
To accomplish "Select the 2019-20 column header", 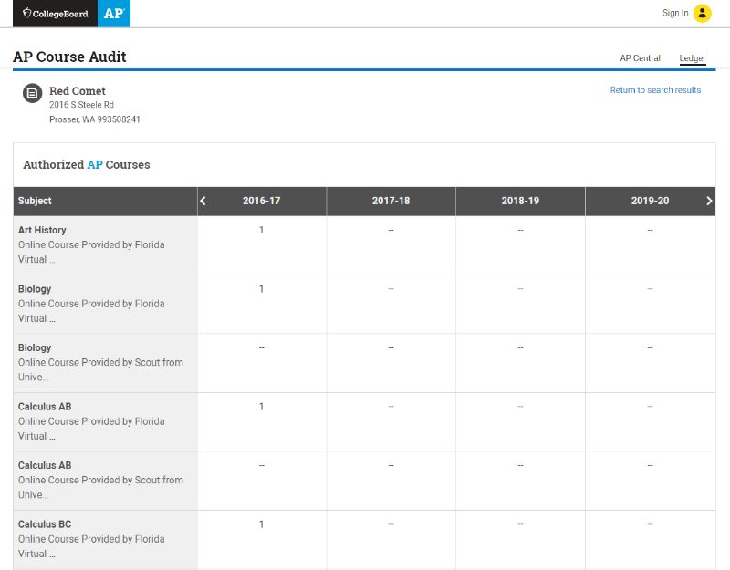I will (x=650, y=201).
